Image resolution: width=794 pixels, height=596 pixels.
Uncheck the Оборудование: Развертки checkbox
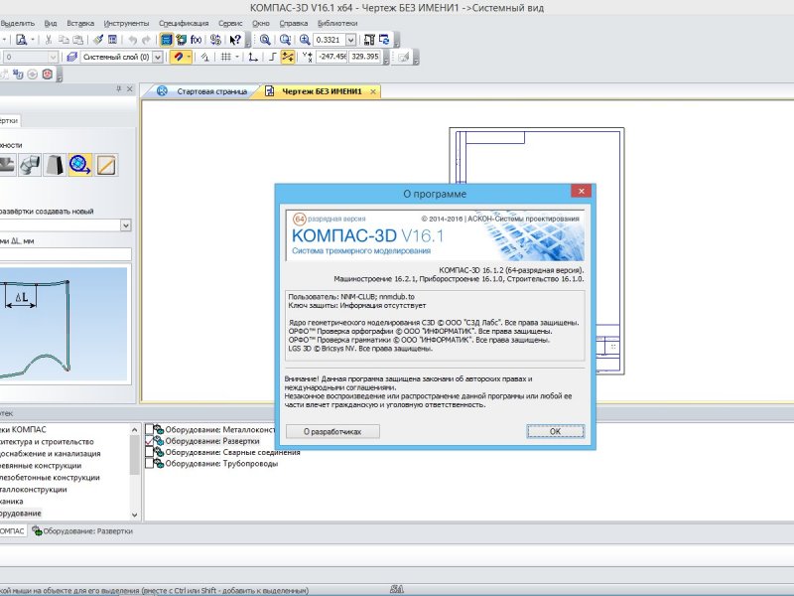(150, 441)
